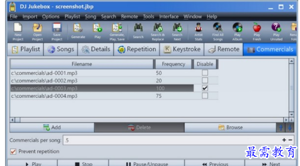The image size is (300, 166).
Task: Click the Save Project disk icon
Action: pyautogui.click(x=57, y=32)
